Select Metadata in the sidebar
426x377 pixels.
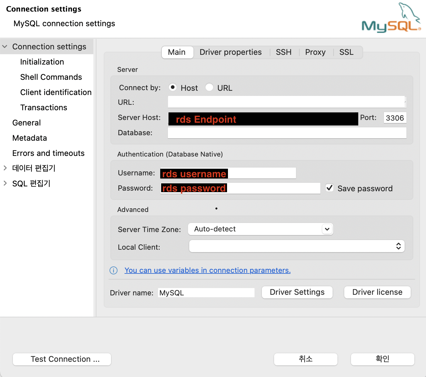[x=30, y=138]
